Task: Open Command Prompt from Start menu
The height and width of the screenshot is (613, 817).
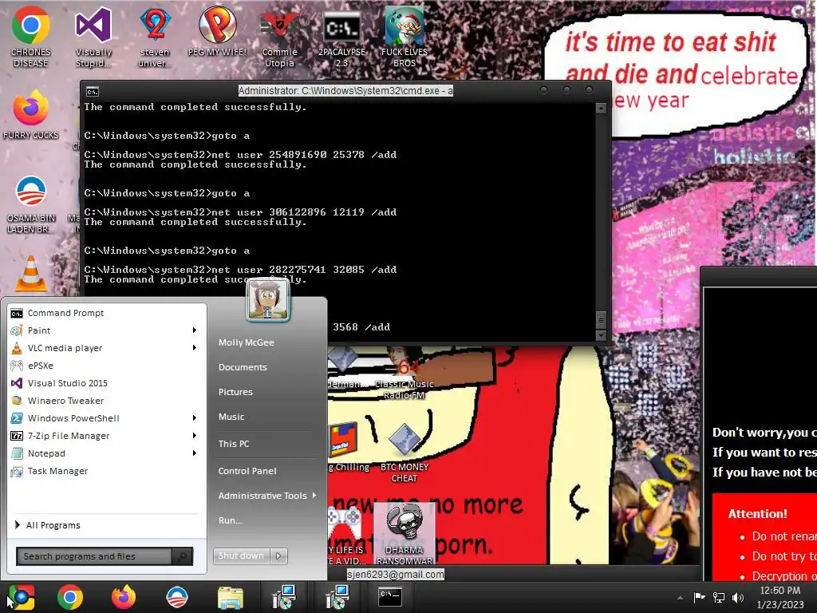Action: click(x=107, y=313)
